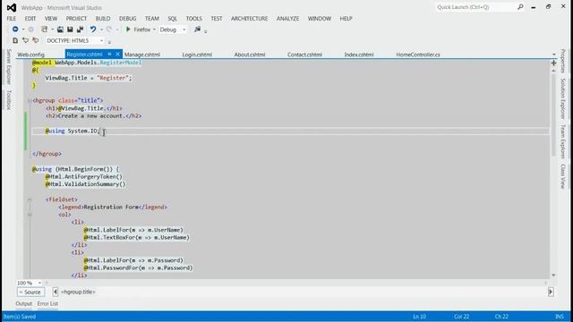Screen dimensions: 573x322
Task: Open the FILE menu
Action: (x=12, y=18)
